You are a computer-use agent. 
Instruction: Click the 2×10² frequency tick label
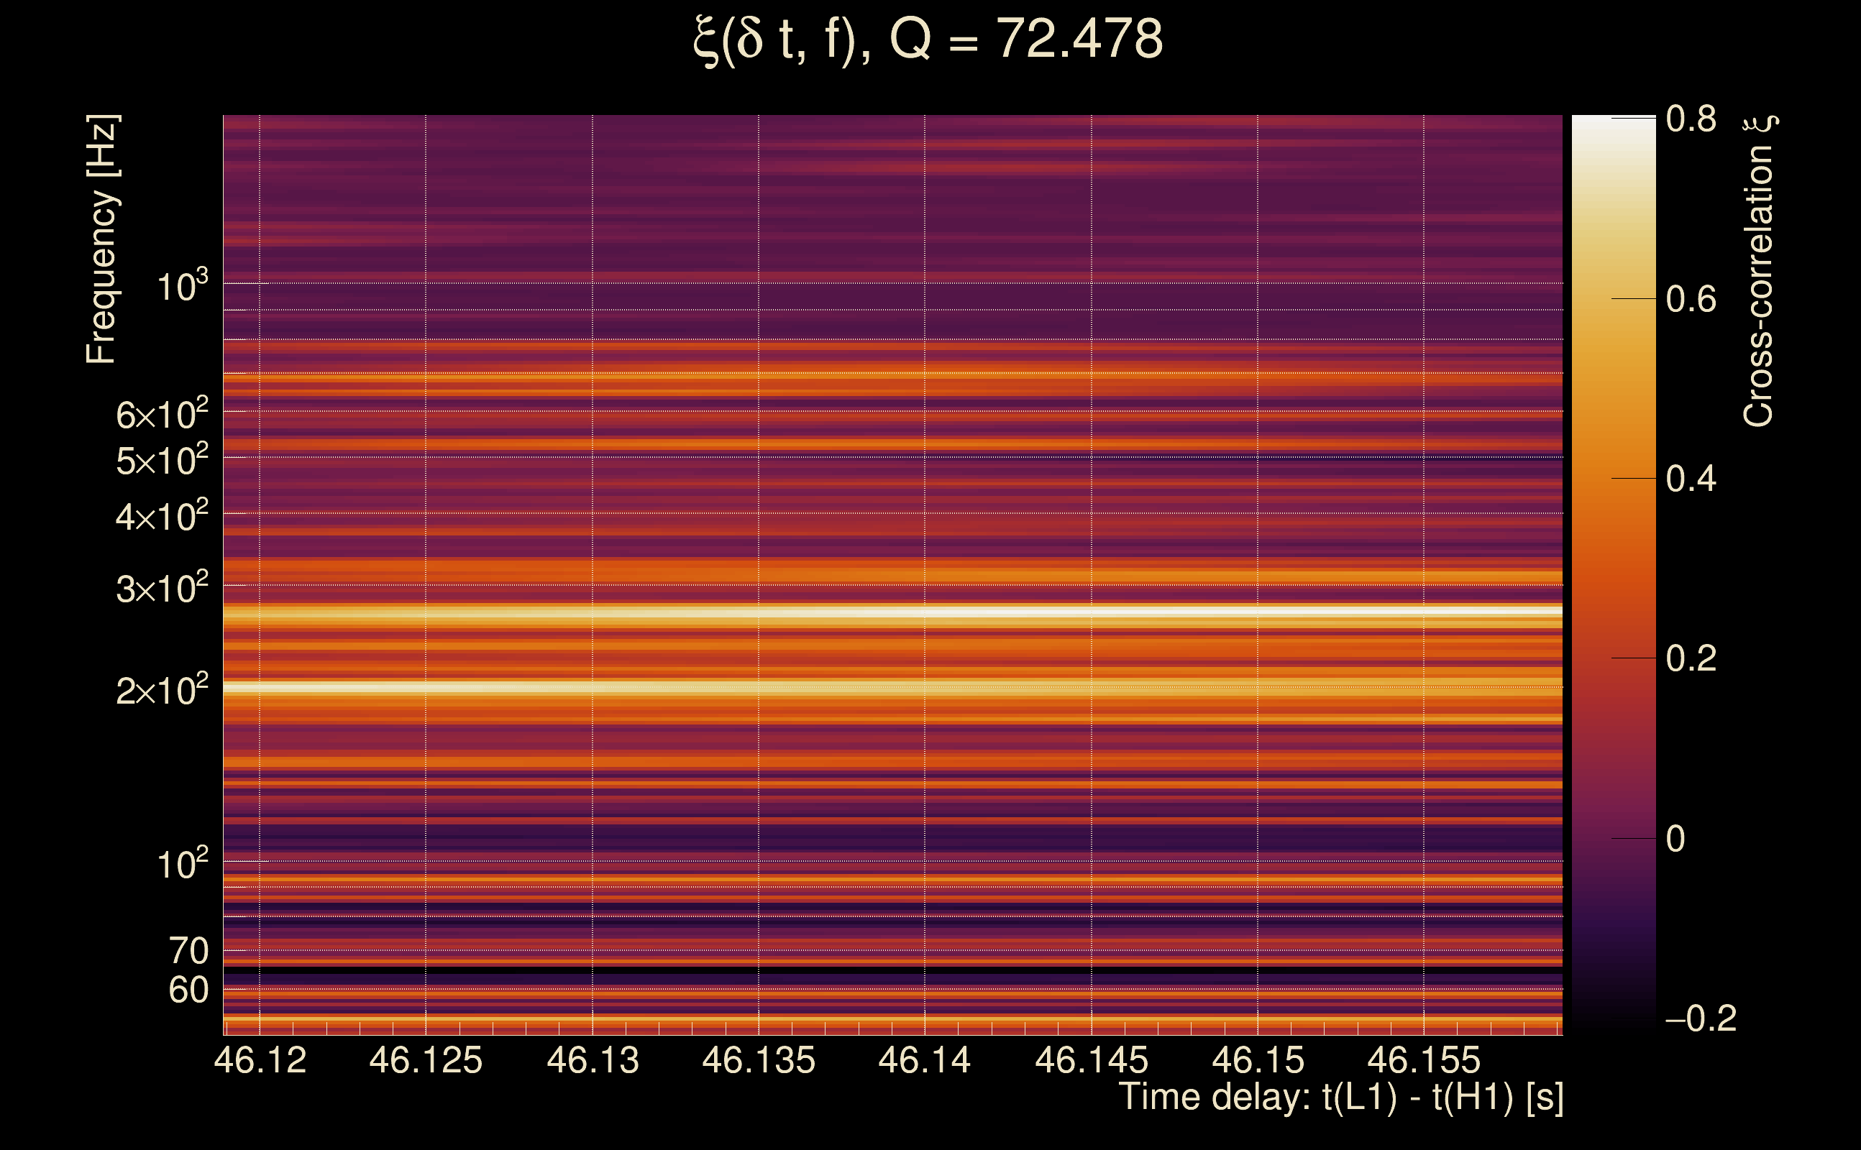click(161, 691)
